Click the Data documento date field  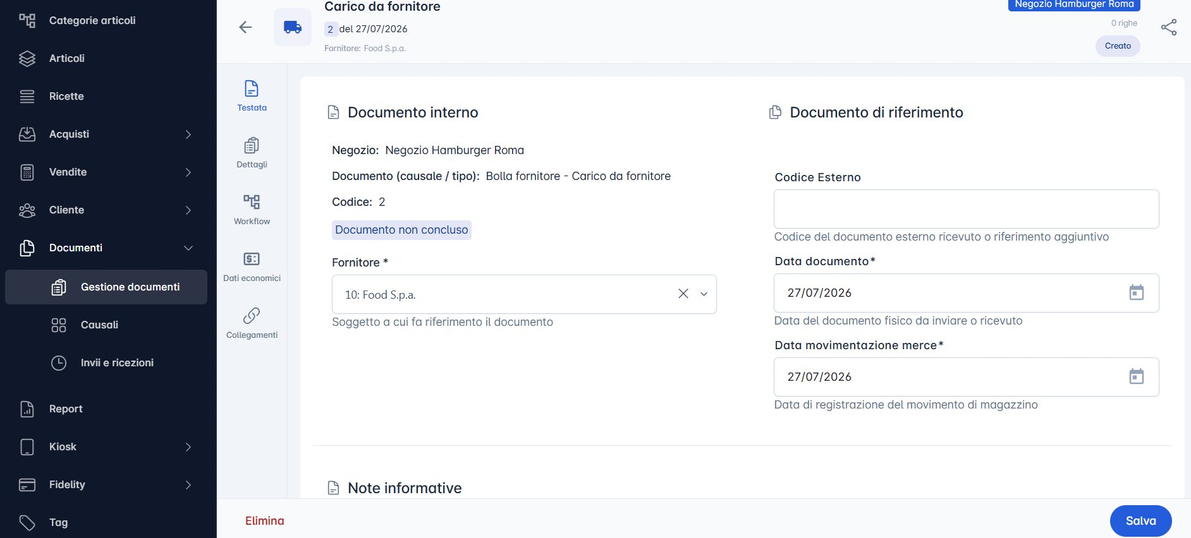[966, 293]
